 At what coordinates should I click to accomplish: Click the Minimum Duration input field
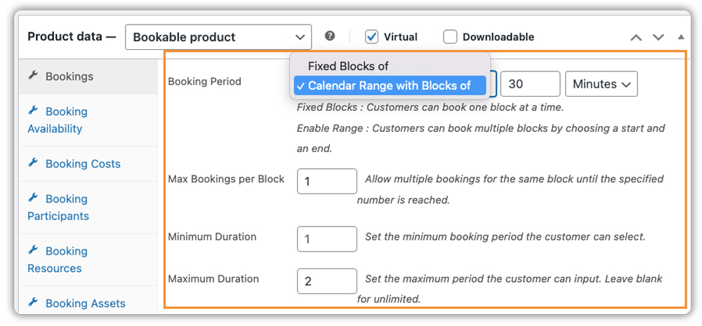(x=327, y=239)
